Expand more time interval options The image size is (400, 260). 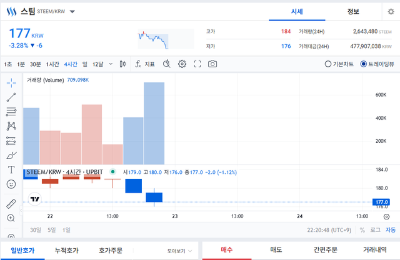pos(111,64)
